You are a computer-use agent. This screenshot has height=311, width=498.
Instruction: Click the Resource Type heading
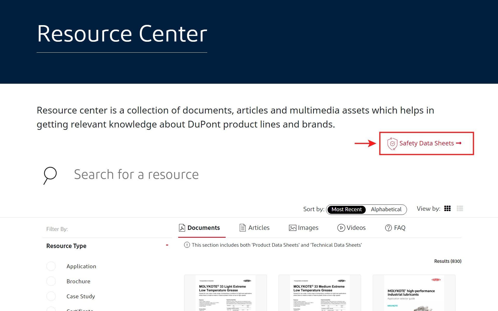(66, 246)
